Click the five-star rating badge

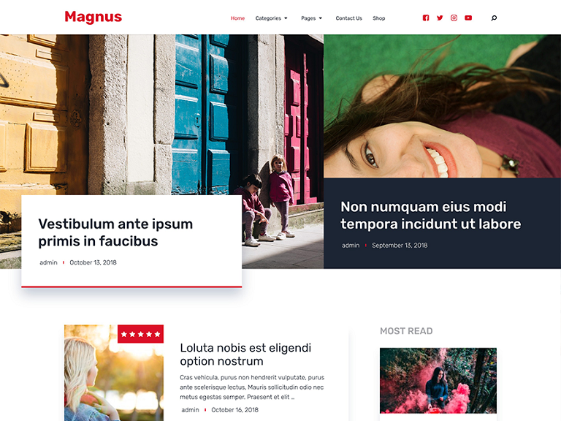[140, 334]
